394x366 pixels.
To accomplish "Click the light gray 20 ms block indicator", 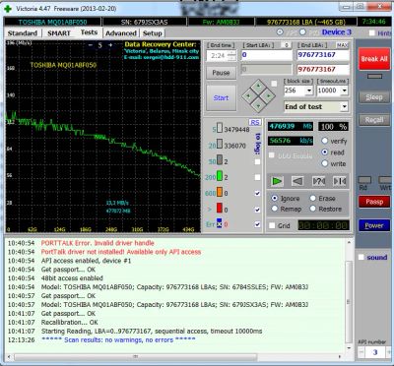I will point(220,144).
